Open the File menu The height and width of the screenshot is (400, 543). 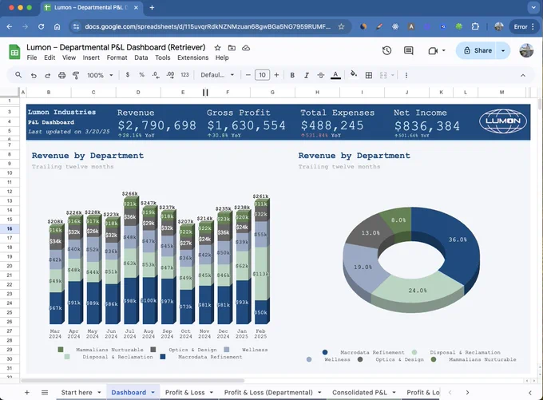coord(32,57)
